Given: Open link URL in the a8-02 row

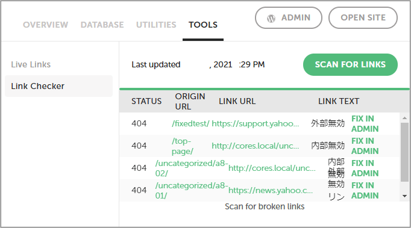Looking at the screenshot, I should click(x=272, y=168).
